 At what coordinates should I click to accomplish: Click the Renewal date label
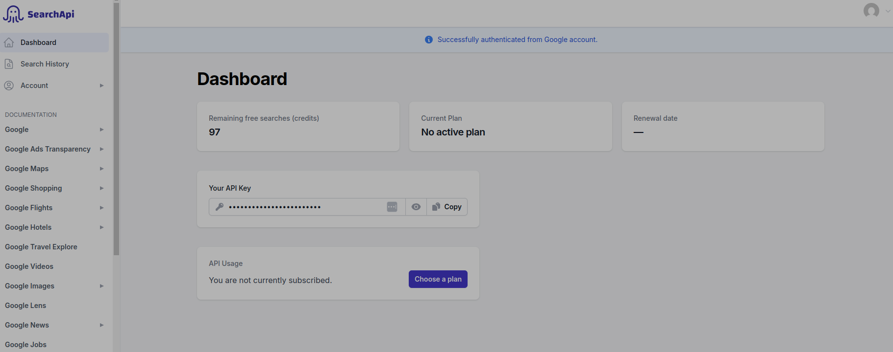655,118
